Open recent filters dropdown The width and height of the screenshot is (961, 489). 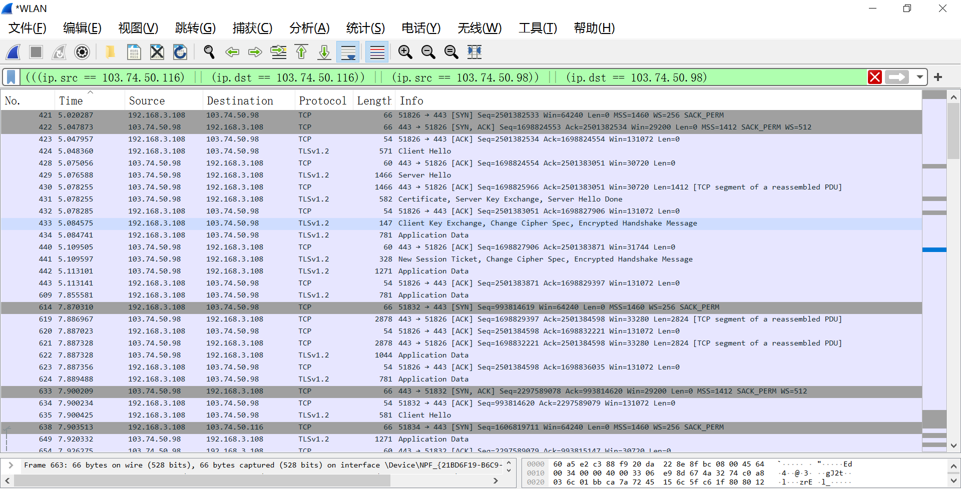[920, 77]
